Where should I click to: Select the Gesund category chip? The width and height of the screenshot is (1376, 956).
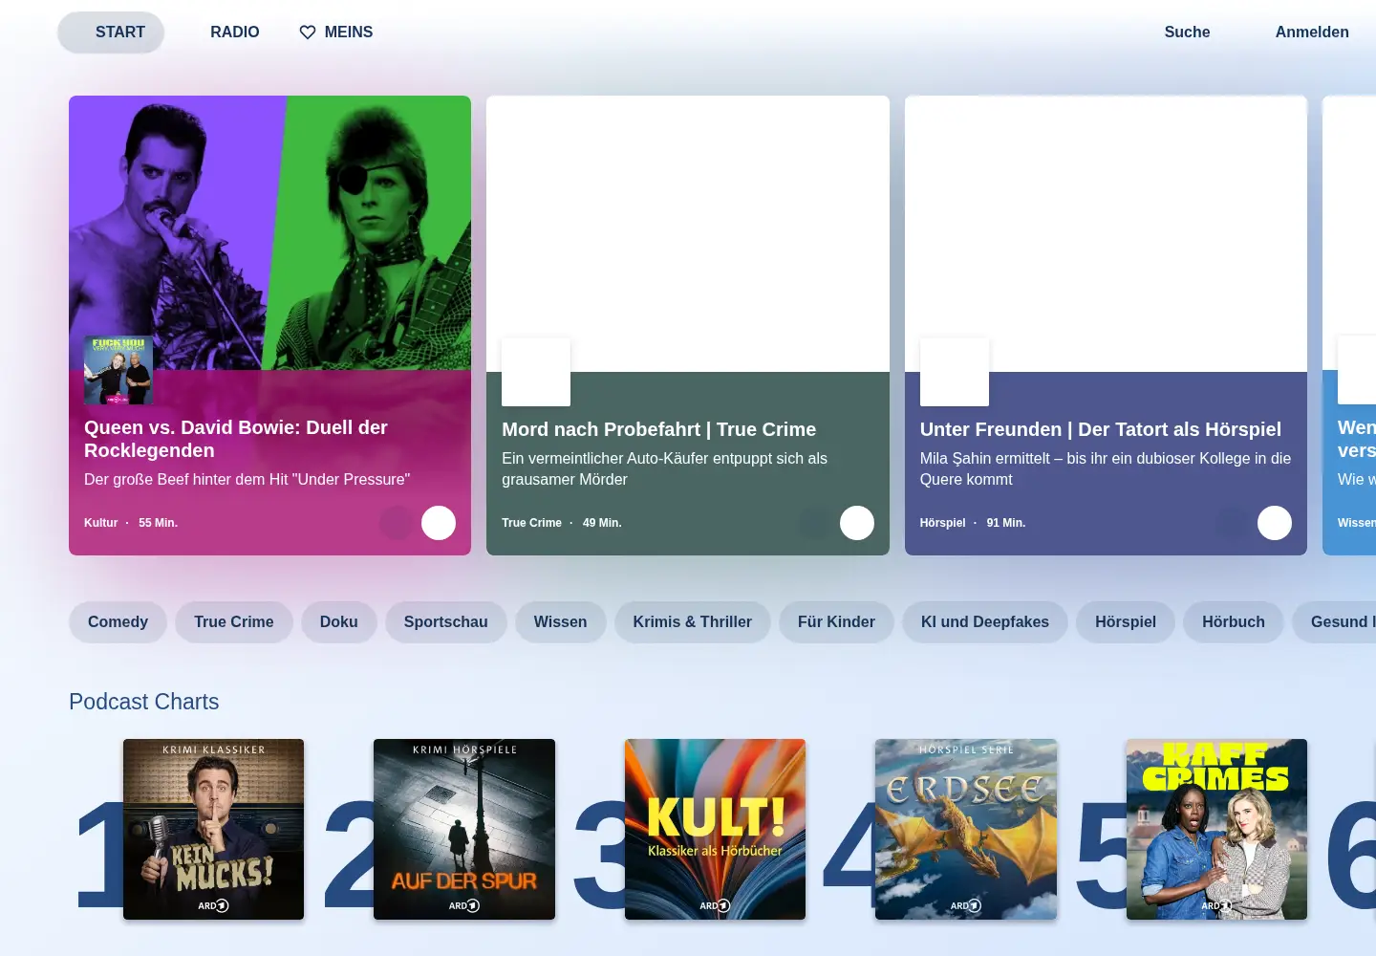click(x=1336, y=622)
